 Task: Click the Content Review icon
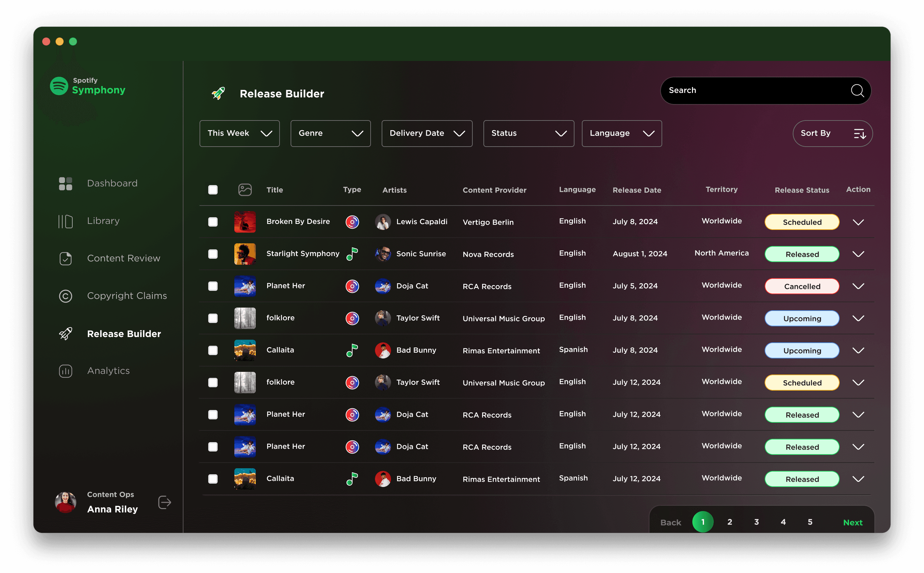65,258
